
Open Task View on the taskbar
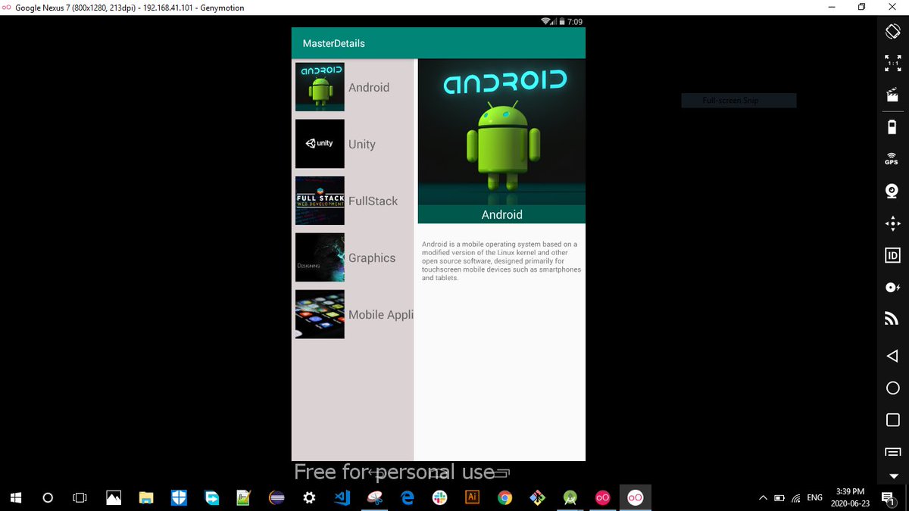click(80, 497)
